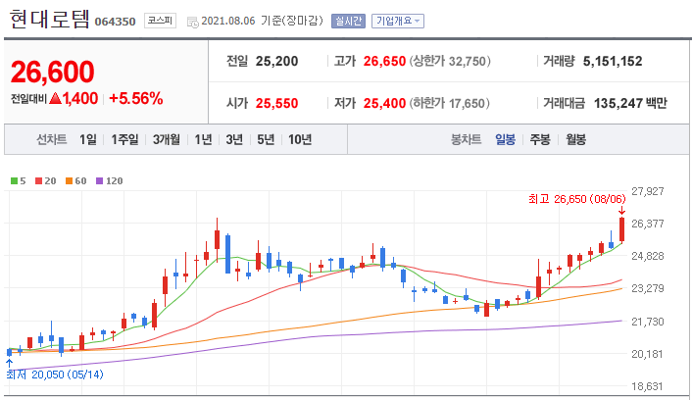Click the red up triangle next to 1,400
This screenshot has width=692, height=400.
[56, 98]
